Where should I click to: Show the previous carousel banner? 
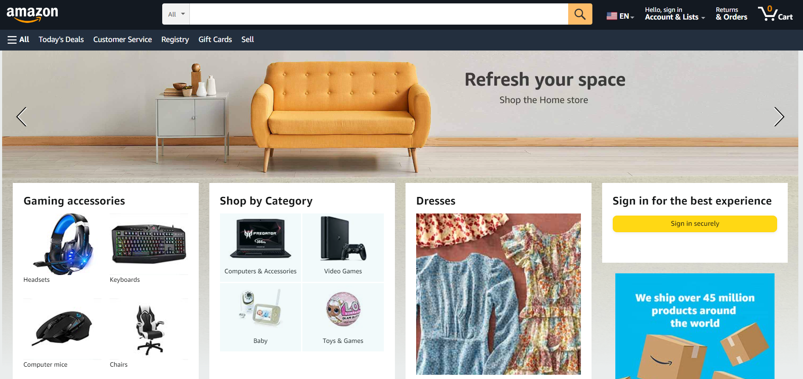tap(22, 117)
